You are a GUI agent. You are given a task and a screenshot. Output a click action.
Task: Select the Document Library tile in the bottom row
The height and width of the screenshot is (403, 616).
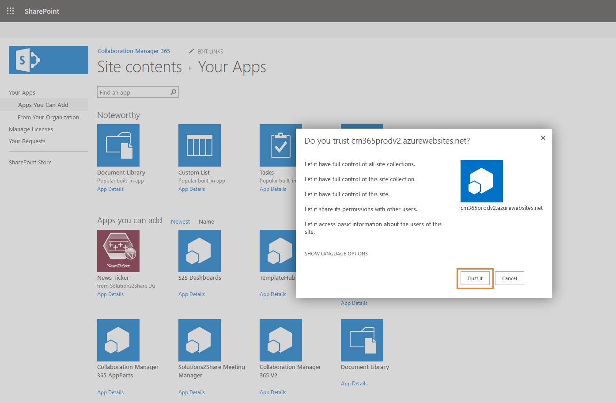(362, 340)
